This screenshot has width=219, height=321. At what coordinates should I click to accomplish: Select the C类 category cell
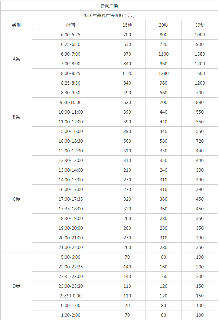[16, 199]
